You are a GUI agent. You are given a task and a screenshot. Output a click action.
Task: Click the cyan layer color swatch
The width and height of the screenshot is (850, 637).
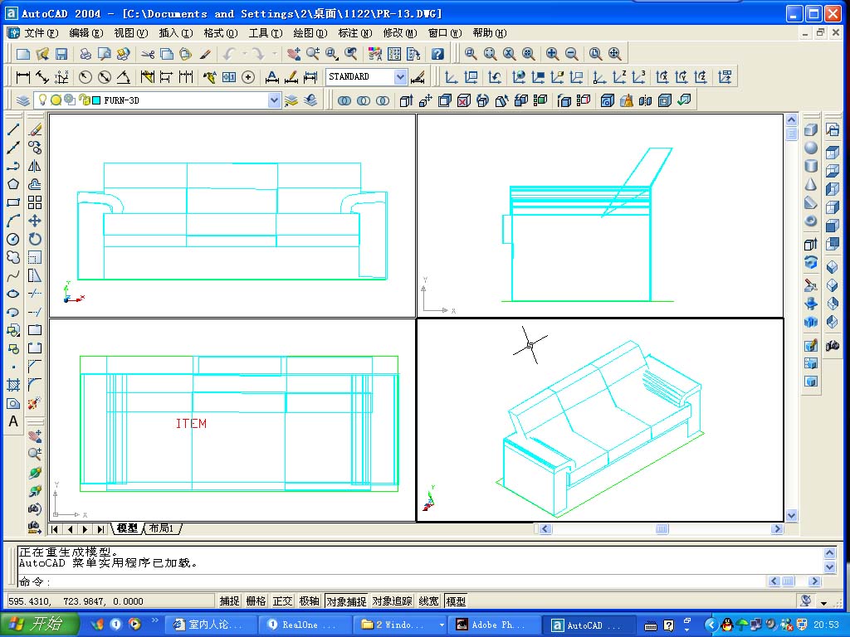click(95, 100)
